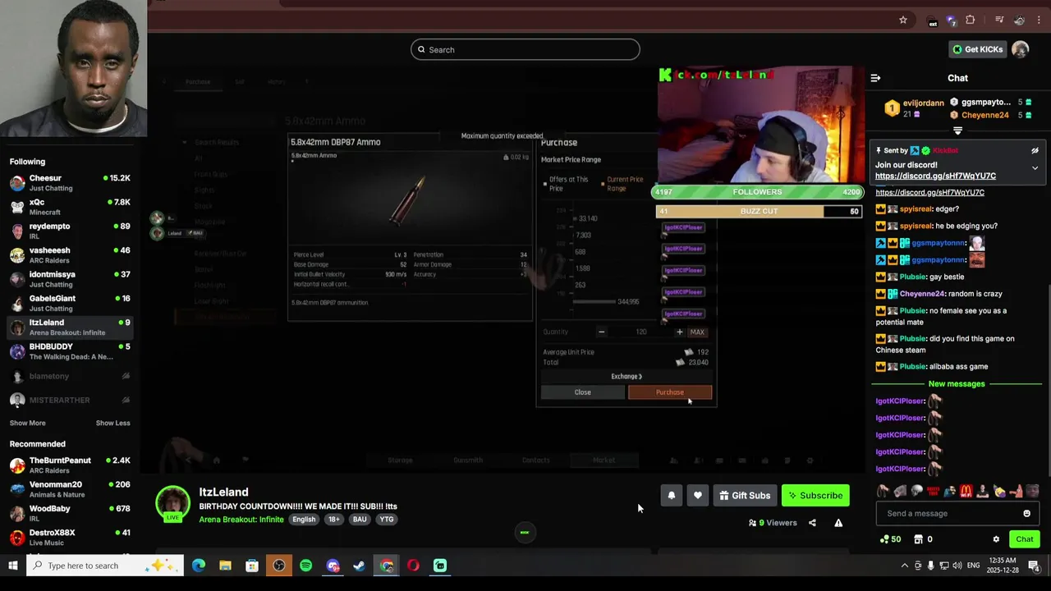Open the browser media control icon

tap(999, 20)
